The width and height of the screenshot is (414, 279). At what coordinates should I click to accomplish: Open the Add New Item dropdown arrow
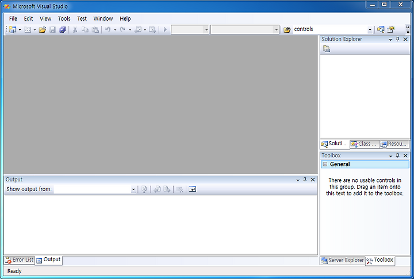pos(34,30)
